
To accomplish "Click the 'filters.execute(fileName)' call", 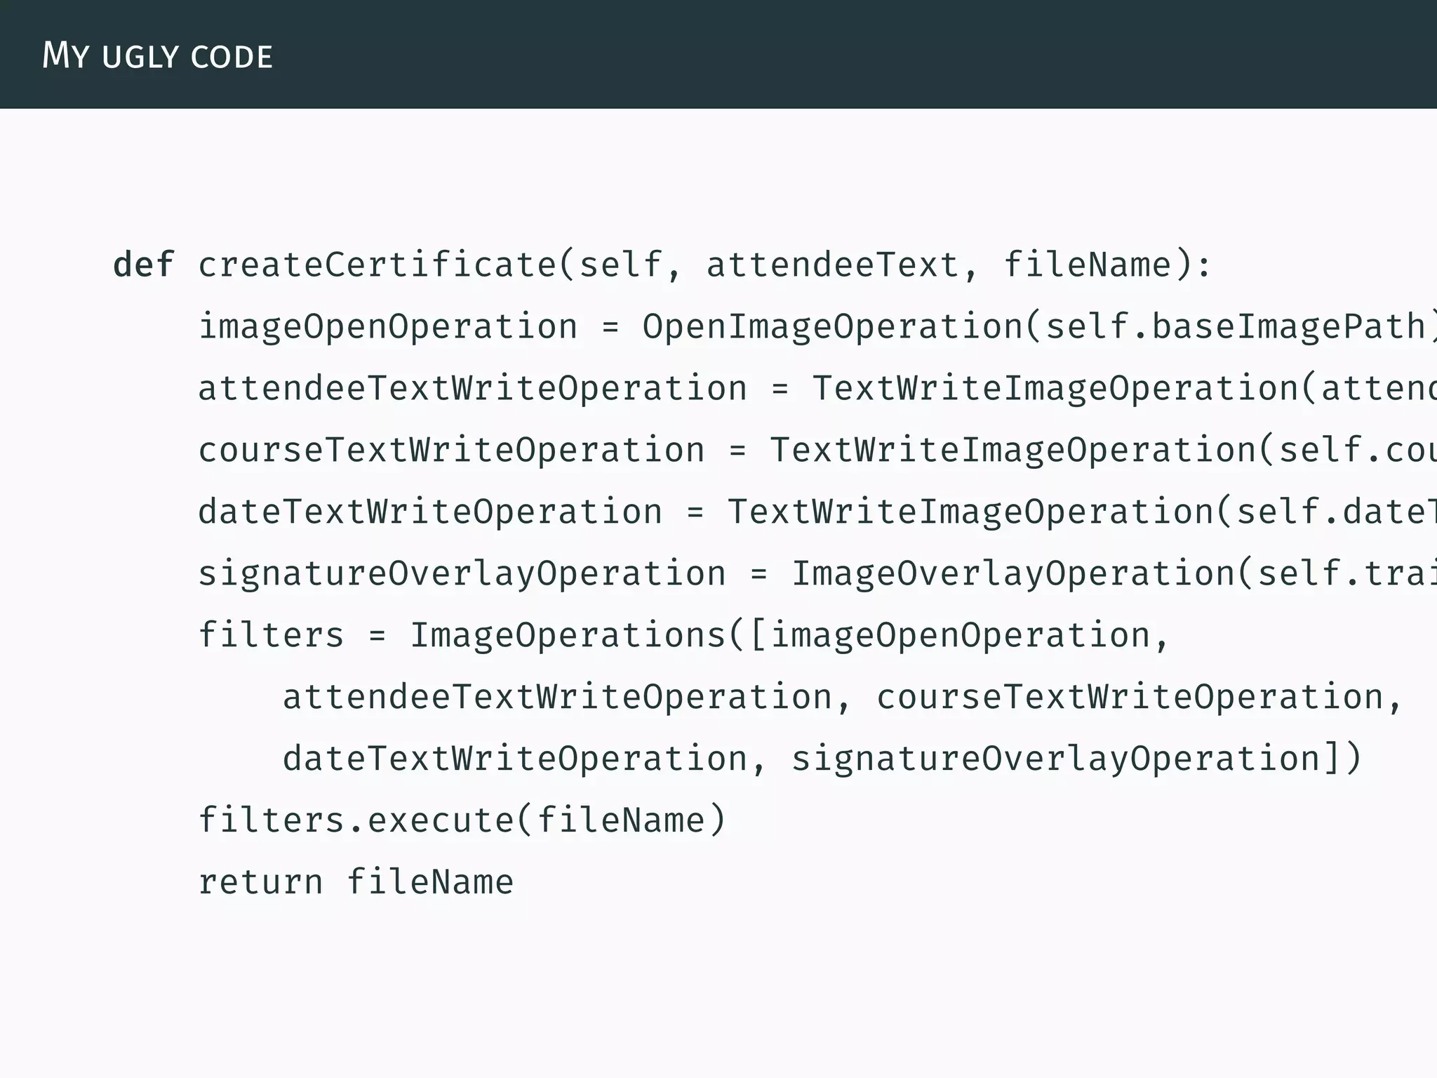I will click(x=462, y=820).
